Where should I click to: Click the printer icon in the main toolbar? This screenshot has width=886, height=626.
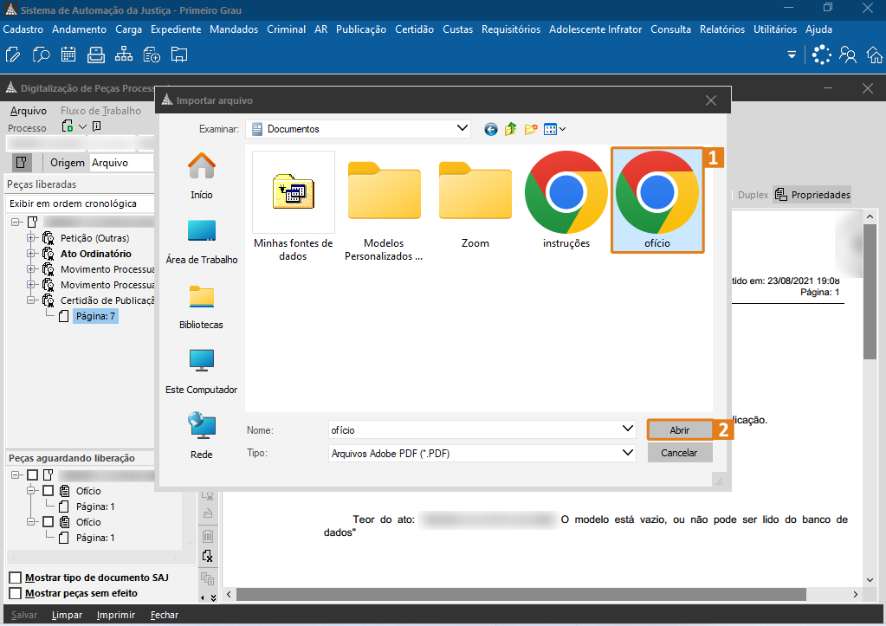click(x=96, y=55)
